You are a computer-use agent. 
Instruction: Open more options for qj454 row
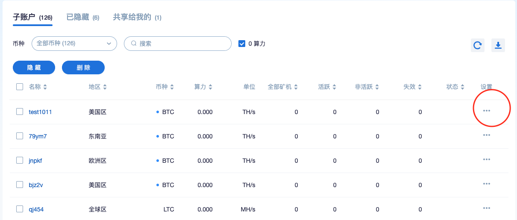[486, 208]
